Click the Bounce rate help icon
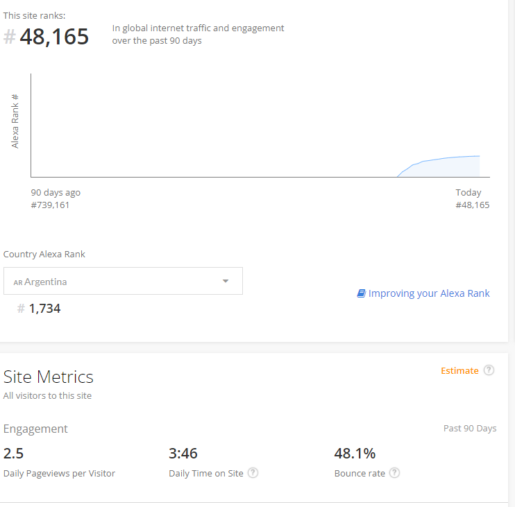 [x=394, y=473]
